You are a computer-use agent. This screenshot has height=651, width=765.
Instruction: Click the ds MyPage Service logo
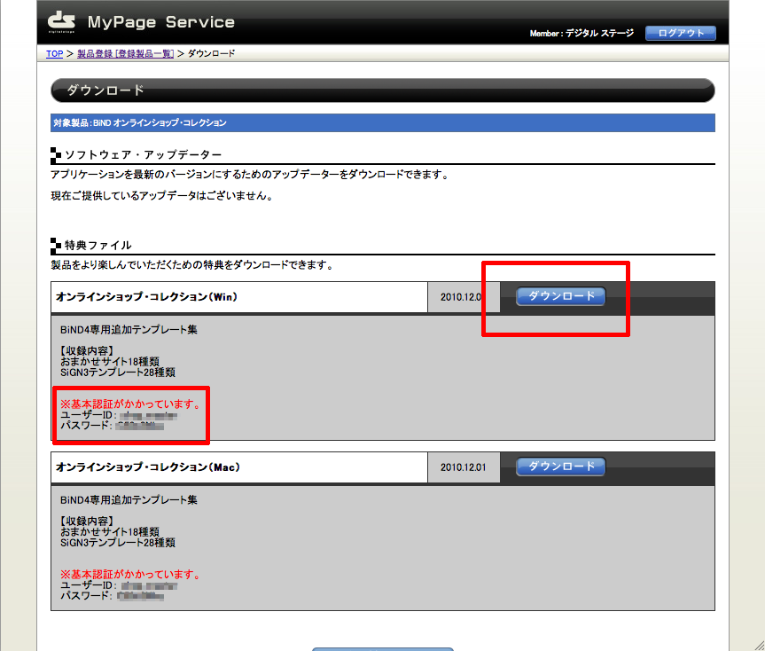coord(141,22)
